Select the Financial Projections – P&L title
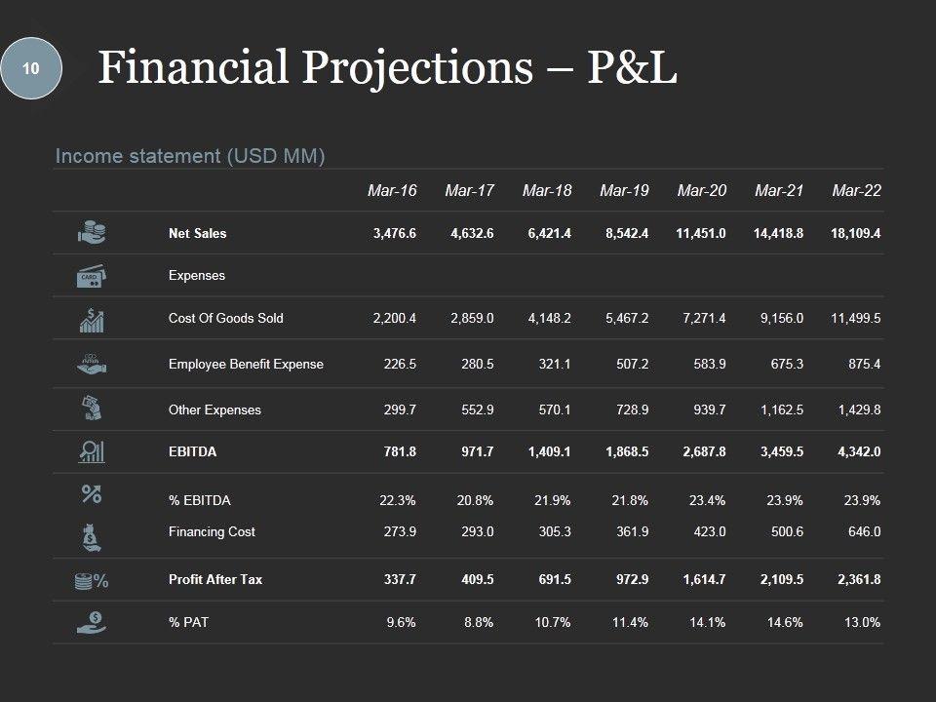The image size is (936, 702). (x=388, y=68)
